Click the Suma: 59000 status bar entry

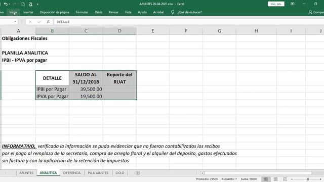(x=249, y=179)
